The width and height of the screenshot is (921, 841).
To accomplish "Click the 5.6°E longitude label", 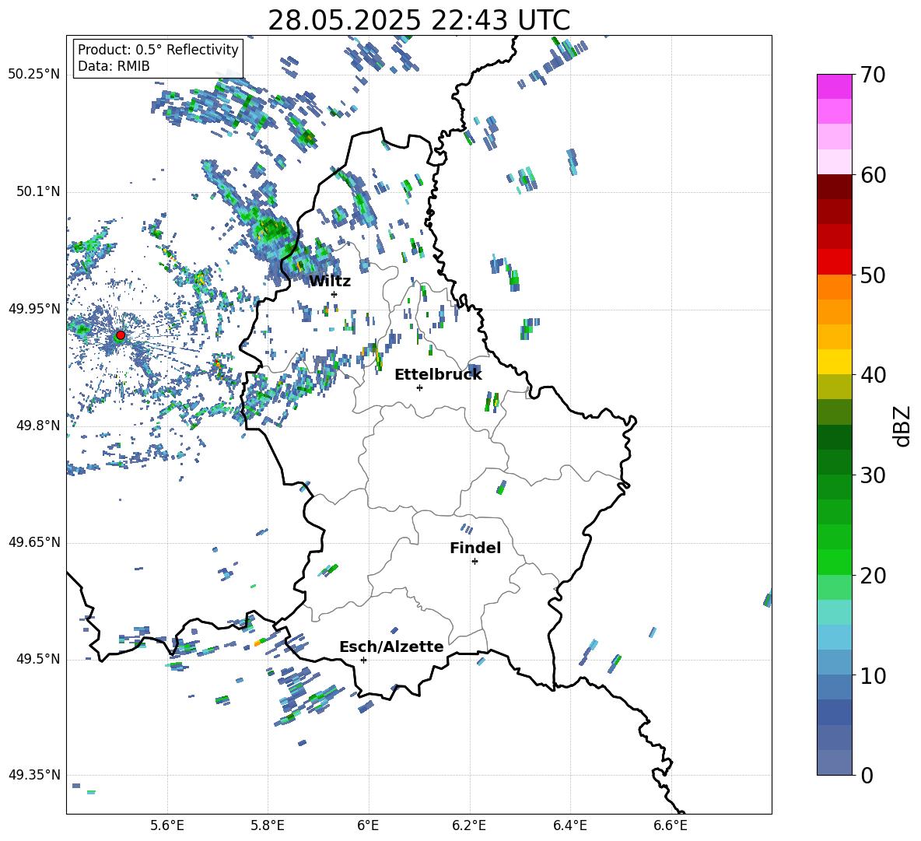I will point(167,825).
